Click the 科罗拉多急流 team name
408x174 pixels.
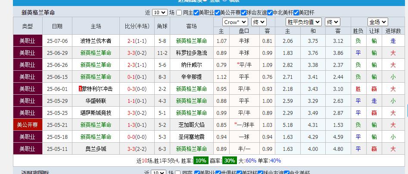tap(191, 53)
